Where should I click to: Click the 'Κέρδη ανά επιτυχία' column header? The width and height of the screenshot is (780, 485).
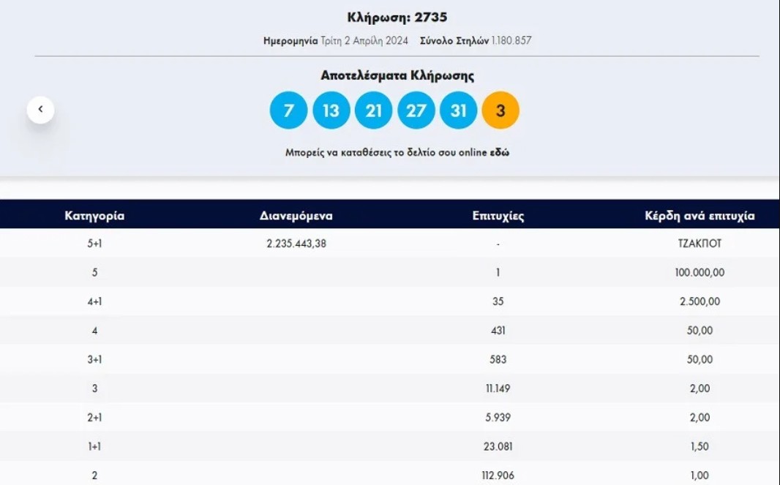tap(700, 215)
